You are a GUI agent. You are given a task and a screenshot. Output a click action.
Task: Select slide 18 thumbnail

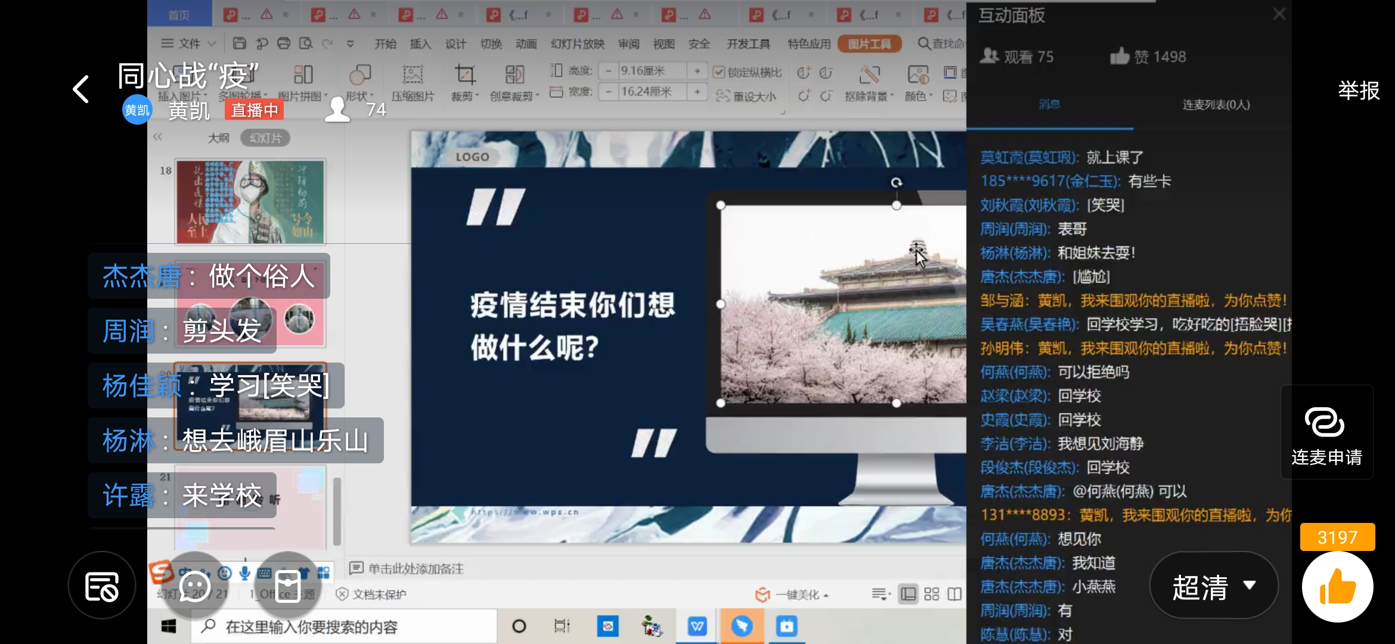coord(250,202)
